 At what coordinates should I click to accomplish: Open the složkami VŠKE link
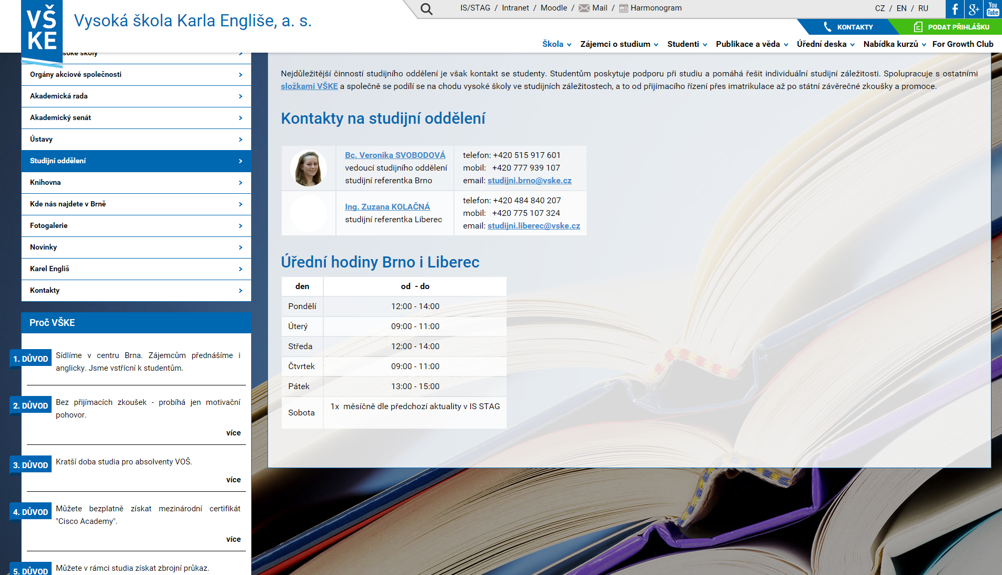(x=309, y=86)
